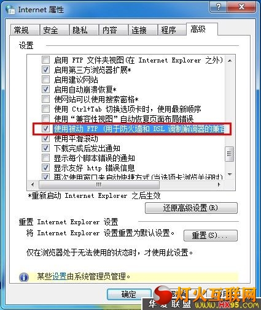Toggle 显示每个脚本错误的通知 checkbox

coord(45,158)
